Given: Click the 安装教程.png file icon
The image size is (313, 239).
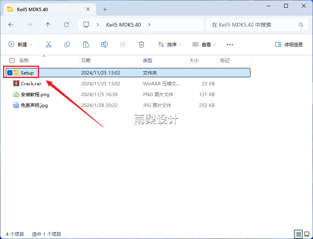Looking at the screenshot, I should click(16, 94).
